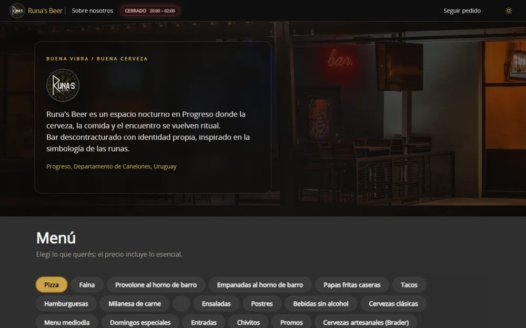Image resolution: width=526 pixels, height=328 pixels.
Task: Select the Ensaladas category
Action: (x=216, y=303)
